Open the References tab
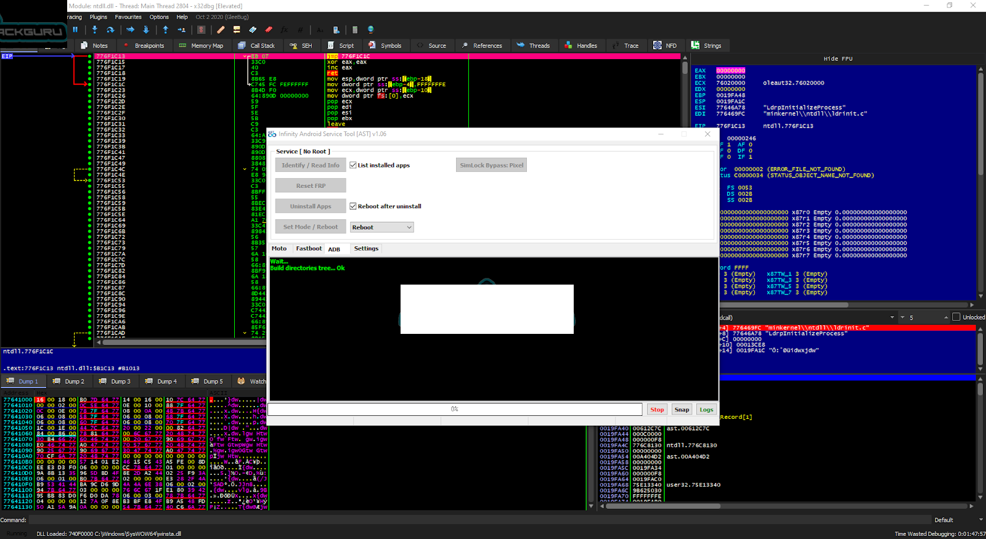The height and width of the screenshot is (539, 986). pos(482,46)
